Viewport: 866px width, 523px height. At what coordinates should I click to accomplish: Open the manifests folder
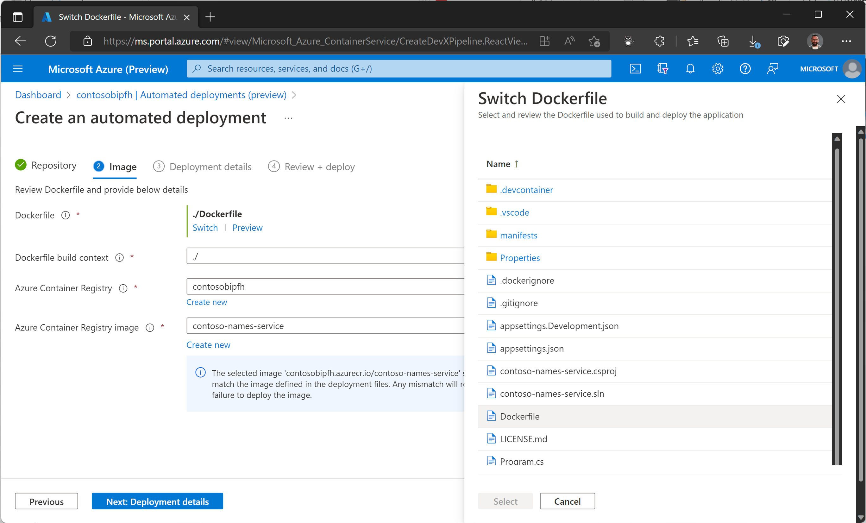click(x=518, y=235)
